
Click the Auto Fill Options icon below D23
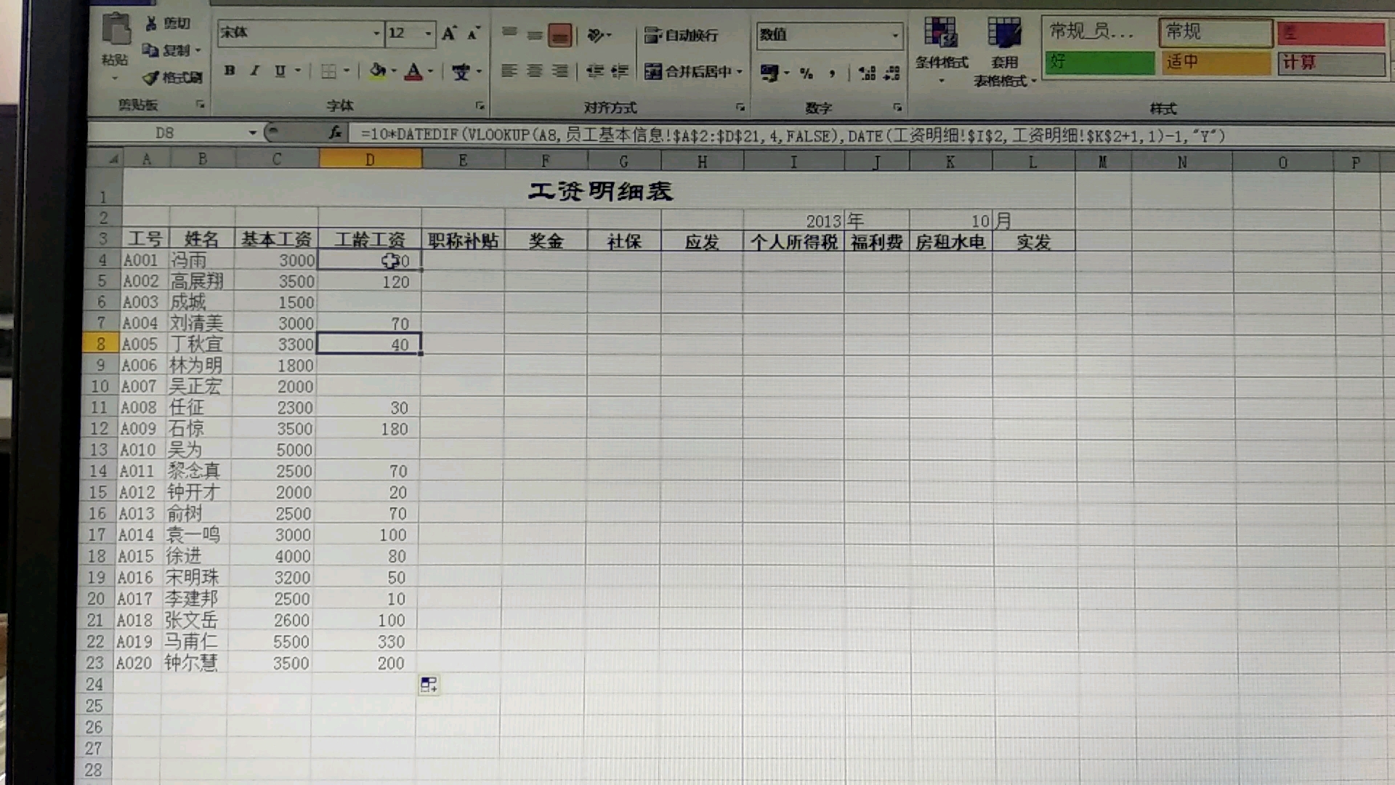[429, 685]
